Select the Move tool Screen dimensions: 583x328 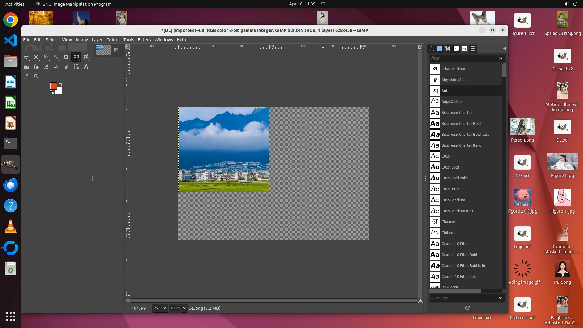26,57
